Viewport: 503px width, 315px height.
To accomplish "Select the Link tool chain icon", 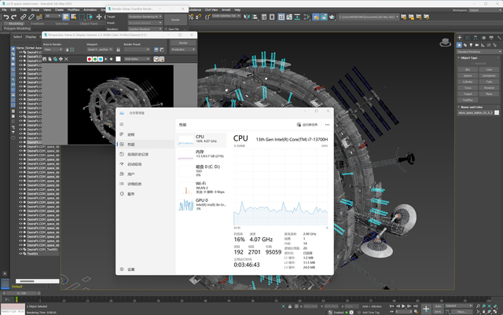I will pyautogui.click(x=23, y=17).
